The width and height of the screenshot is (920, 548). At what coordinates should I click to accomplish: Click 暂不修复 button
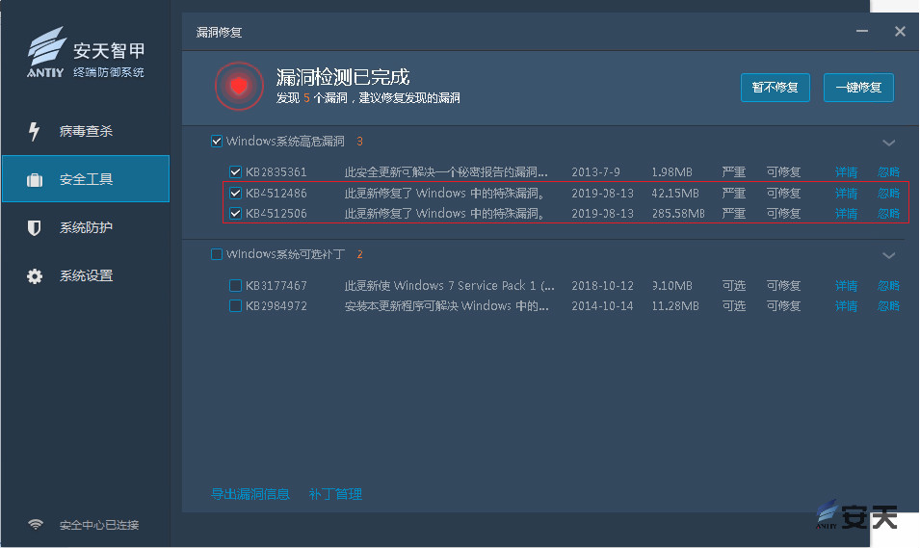coord(775,88)
